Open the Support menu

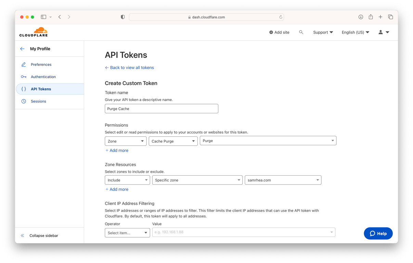pos(322,32)
